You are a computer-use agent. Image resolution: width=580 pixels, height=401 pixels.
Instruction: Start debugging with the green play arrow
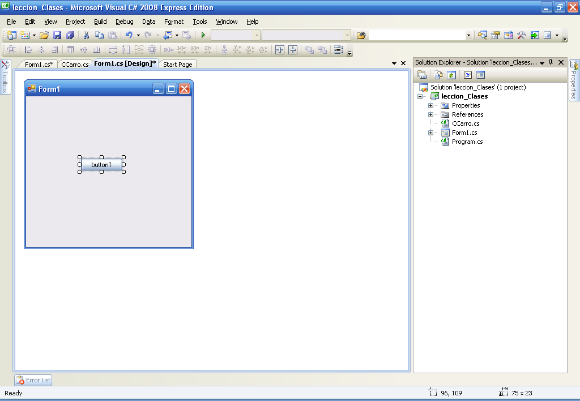point(203,35)
